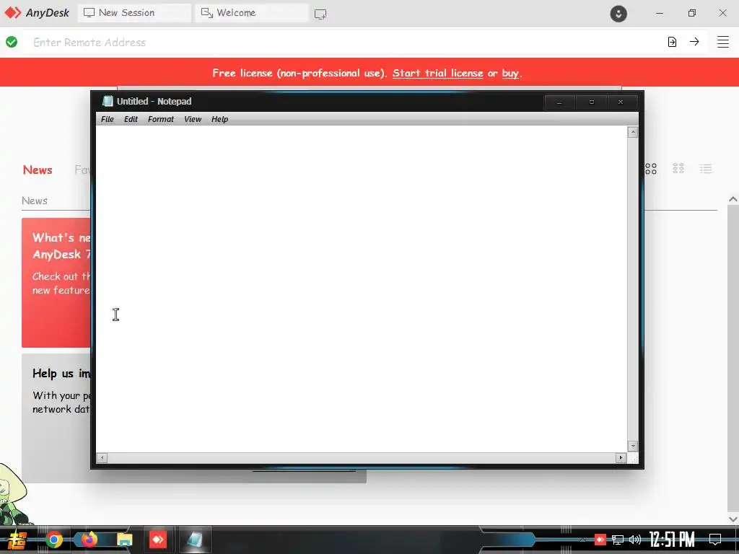Click Notepad's horizontal scrollbar right arrow
The width and height of the screenshot is (739, 554).
[x=621, y=457]
